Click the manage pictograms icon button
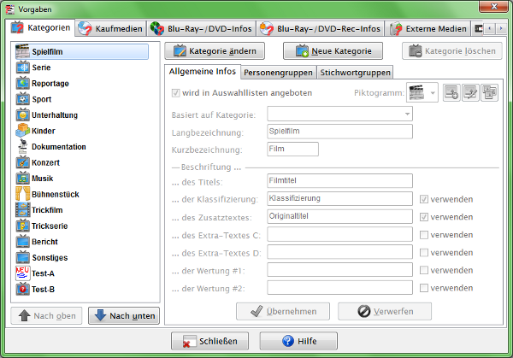Image resolution: width=513 pixels, height=358 pixels. coord(489,92)
